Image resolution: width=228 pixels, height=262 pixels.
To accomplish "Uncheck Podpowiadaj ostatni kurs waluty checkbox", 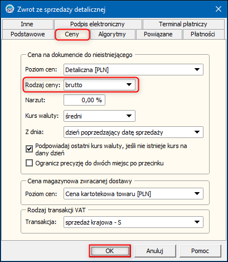I will 29,149.
